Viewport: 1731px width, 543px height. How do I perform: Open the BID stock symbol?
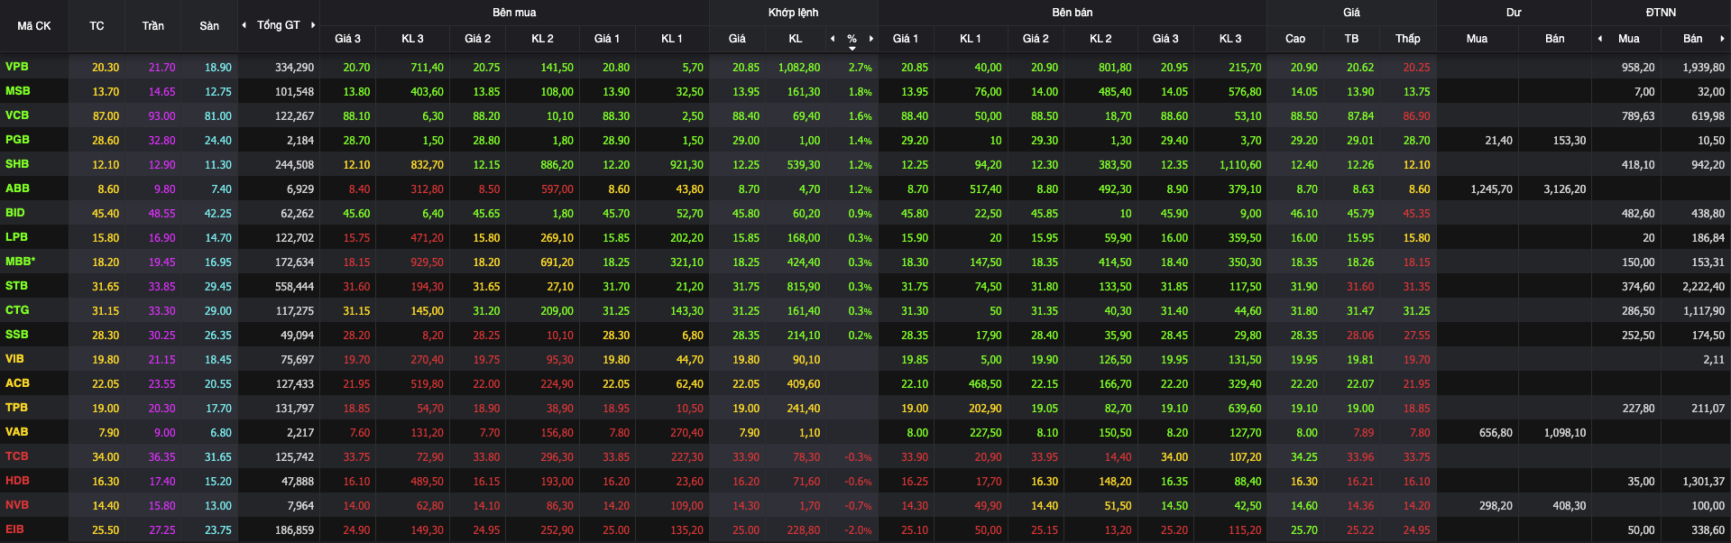(15, 213)
